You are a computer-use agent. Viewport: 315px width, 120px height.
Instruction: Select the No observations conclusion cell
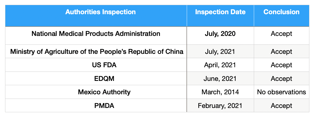click(x=281, y=92)
